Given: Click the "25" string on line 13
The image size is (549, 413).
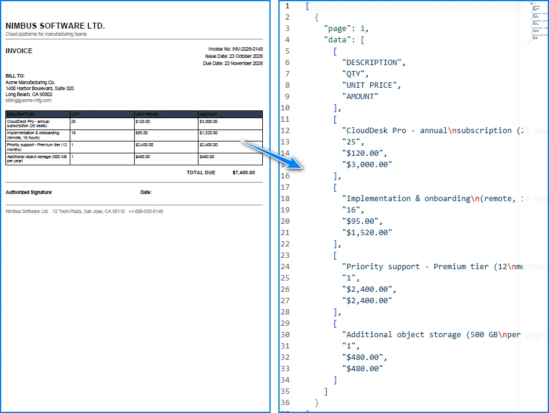Looking at the screenshot, I should click(351, 141).
